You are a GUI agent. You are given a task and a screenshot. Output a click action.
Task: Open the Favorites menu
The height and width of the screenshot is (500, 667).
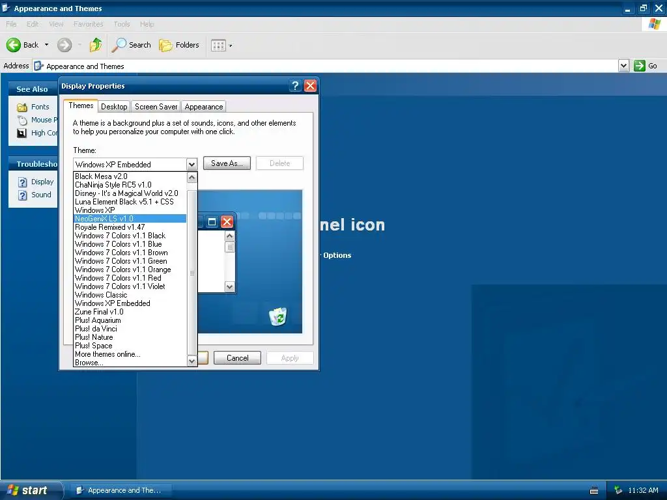[89, 24]
